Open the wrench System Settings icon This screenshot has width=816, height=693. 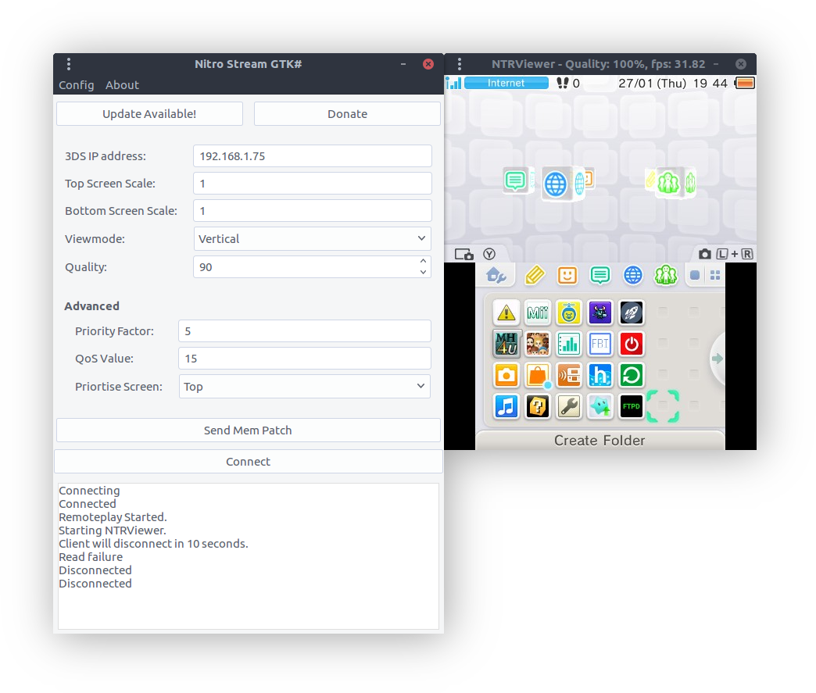[x=569, y=406]
